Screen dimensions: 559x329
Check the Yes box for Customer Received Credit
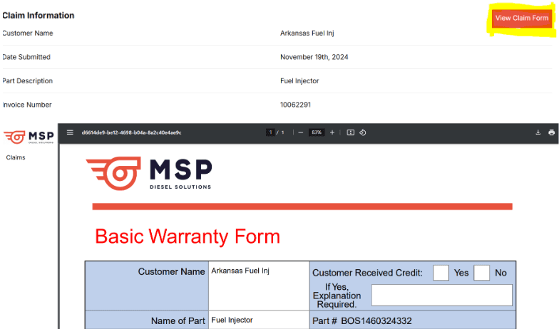[441, 273]
